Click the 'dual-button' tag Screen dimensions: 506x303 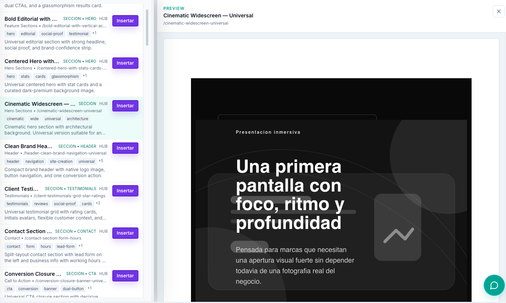coord(73,289)
